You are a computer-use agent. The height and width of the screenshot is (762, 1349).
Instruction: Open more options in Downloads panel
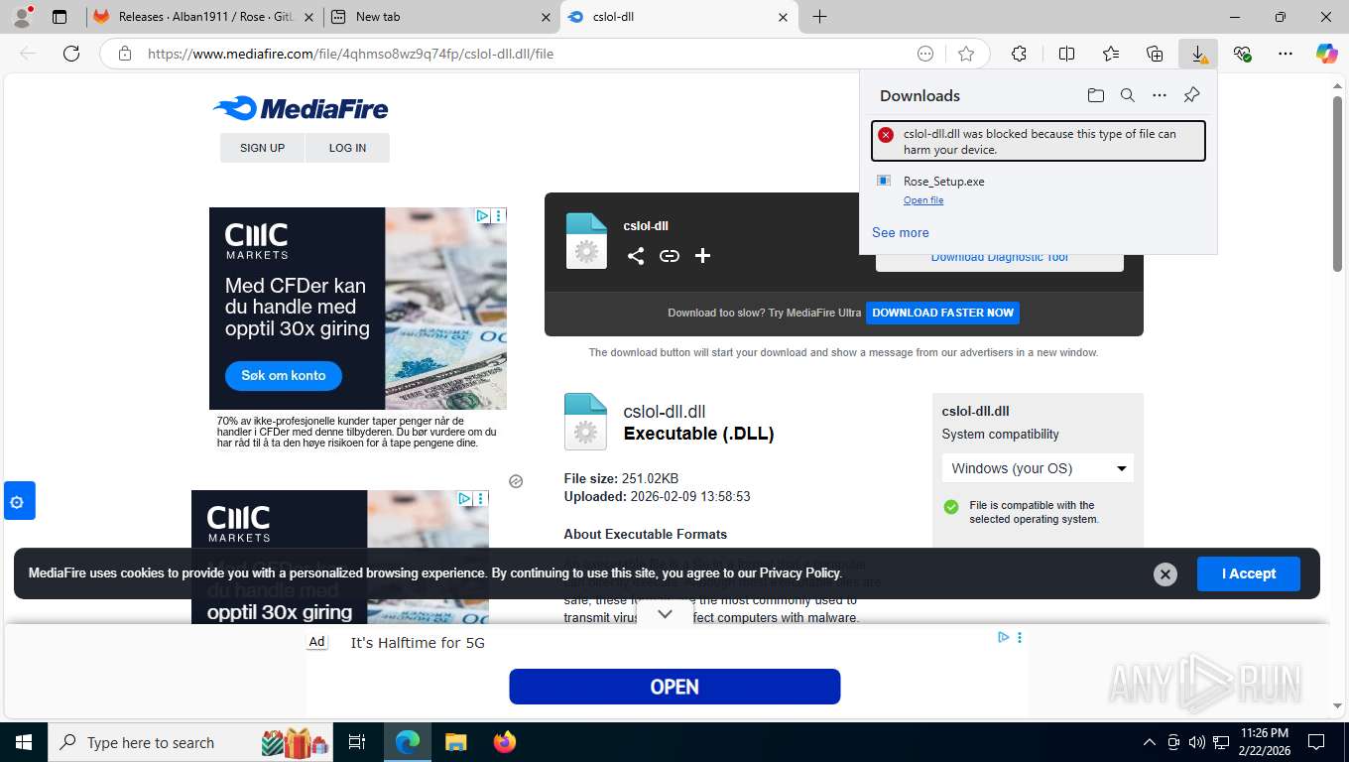pos(1160,95)
